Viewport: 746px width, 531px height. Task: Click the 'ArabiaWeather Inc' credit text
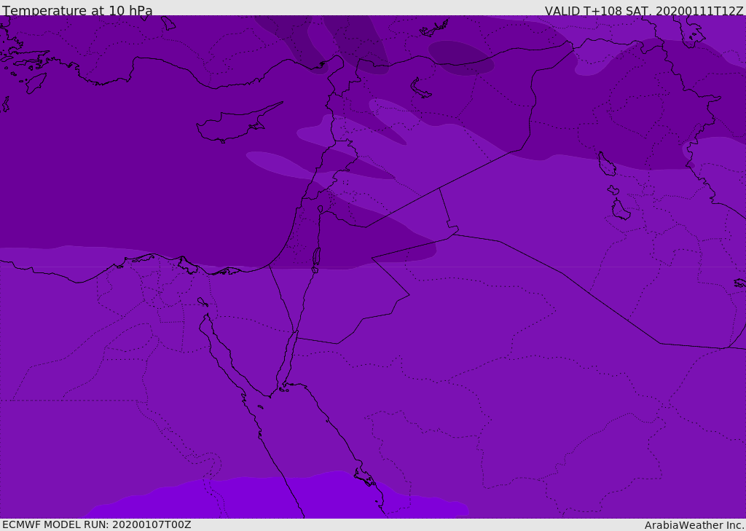(694, 525)
